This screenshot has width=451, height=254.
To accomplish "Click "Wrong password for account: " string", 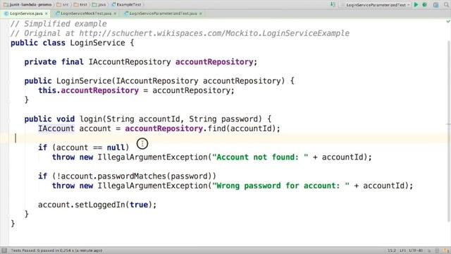I will coord(280,186).
